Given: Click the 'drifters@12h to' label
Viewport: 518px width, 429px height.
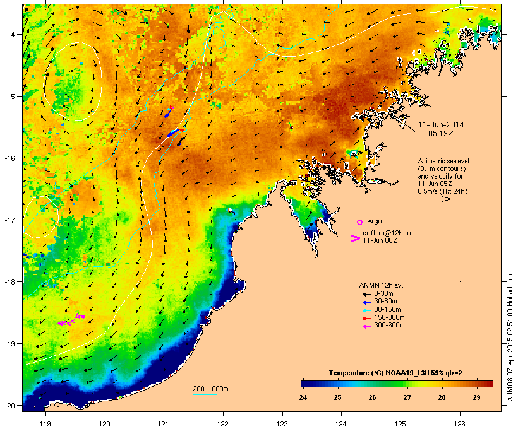Looking at the screenshot, I should pyautogui.click(x=387, y=233).
